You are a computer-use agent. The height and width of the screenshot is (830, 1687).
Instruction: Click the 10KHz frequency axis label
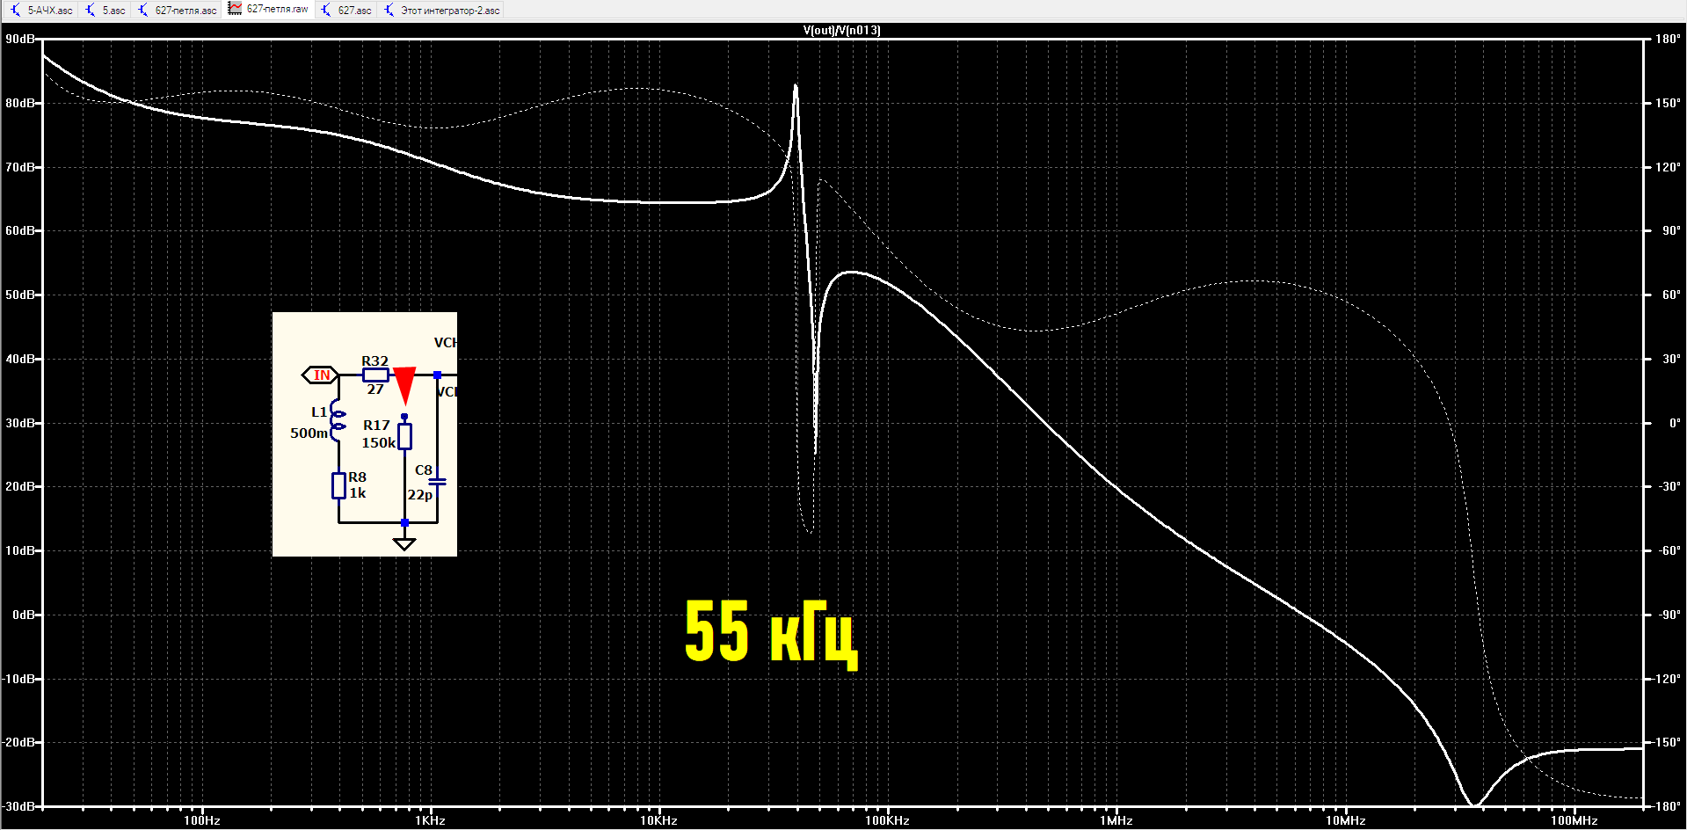click(658, 820)
